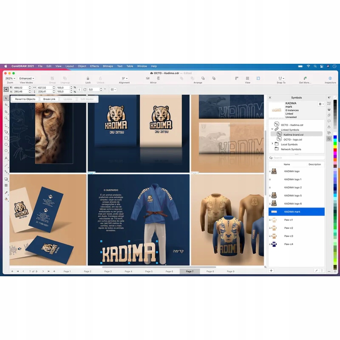Screen dimensions: 340x340
Task: Open the wrap options dropdown in property bar
Action: click(x=113, y=89)
